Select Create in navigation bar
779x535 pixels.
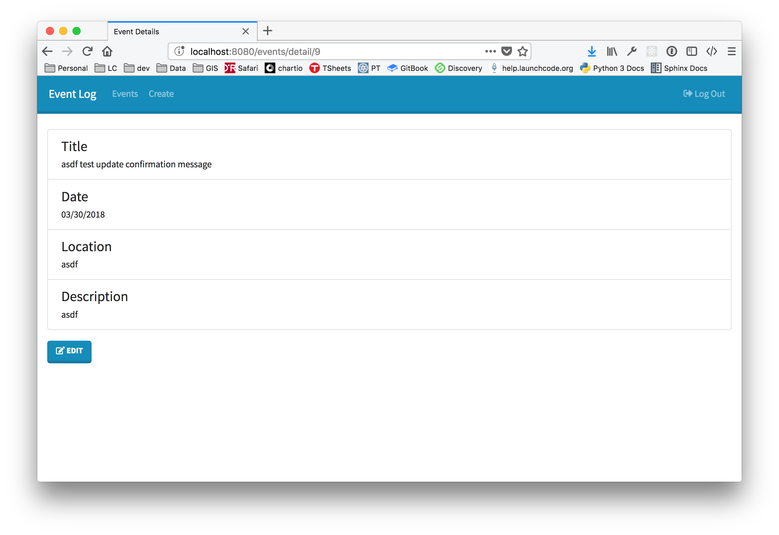[161, 94]
